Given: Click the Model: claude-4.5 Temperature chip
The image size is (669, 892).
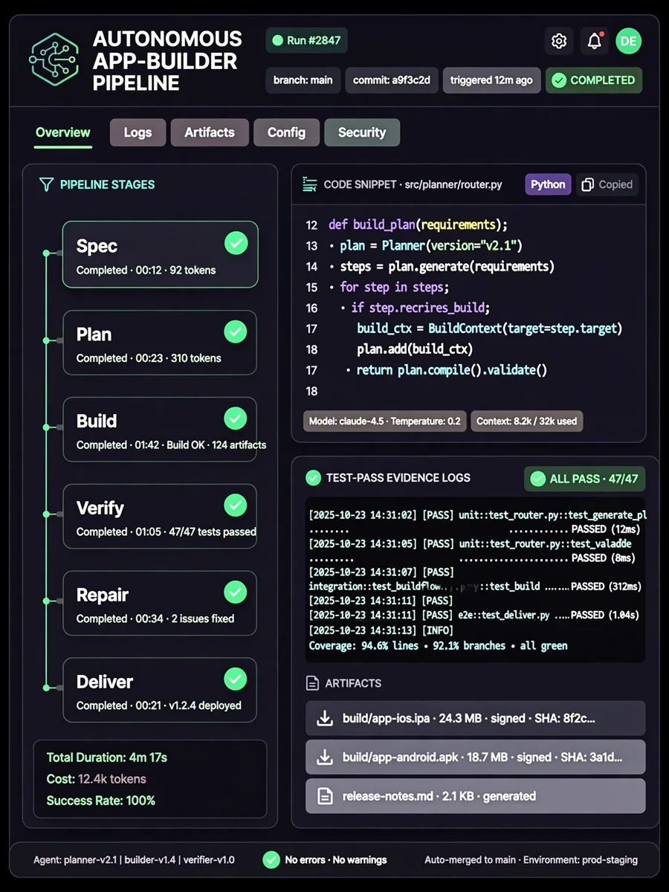Looking at the screenshot, I should click(x=384, y=421).
